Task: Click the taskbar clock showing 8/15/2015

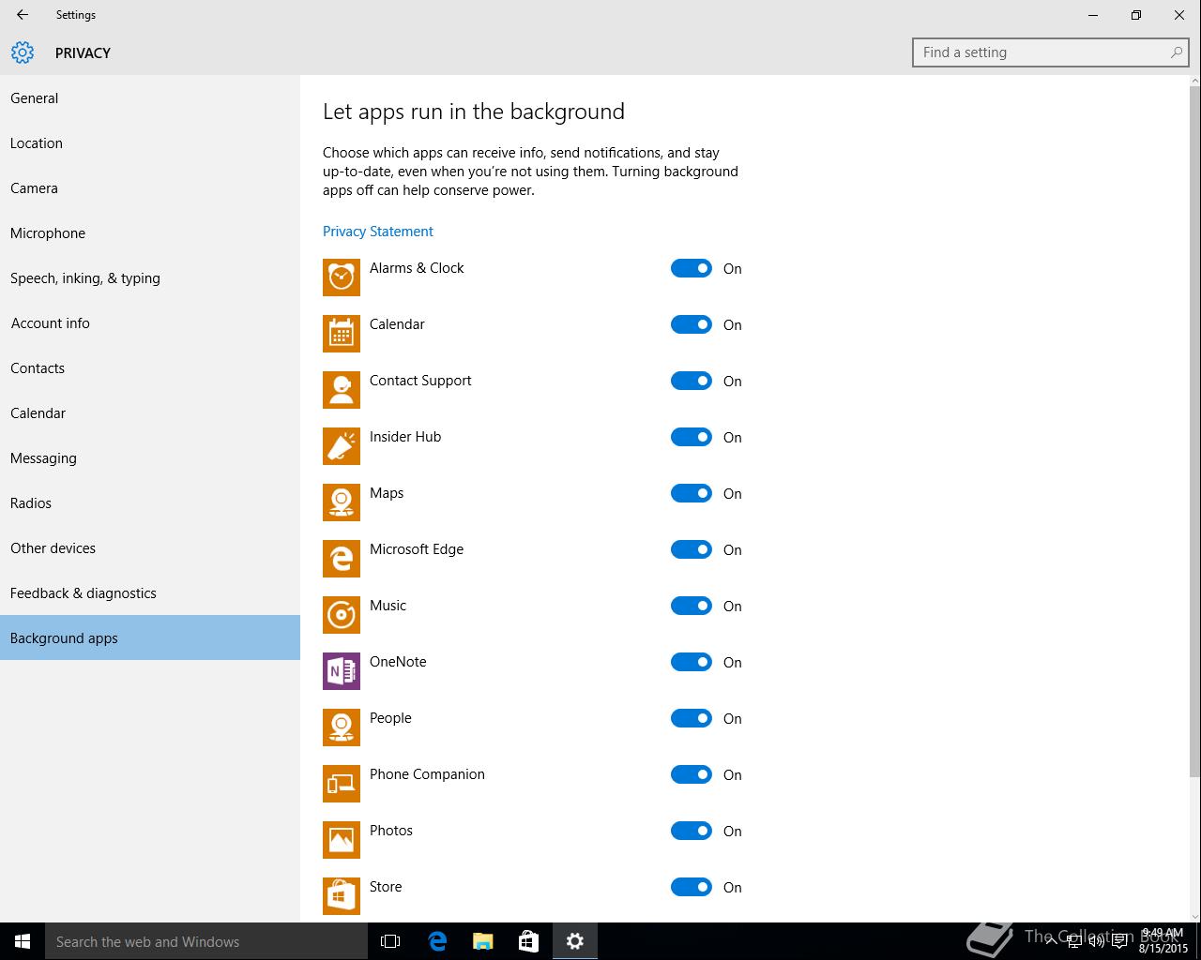Action: tap(1163, 941)
